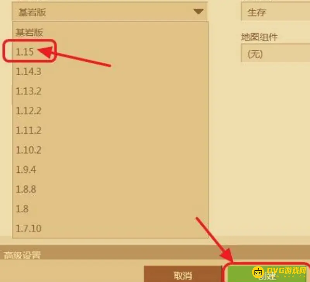Open the 生存 game mode dropdown
Screen dimensions: 310x282
click(276, 12)
